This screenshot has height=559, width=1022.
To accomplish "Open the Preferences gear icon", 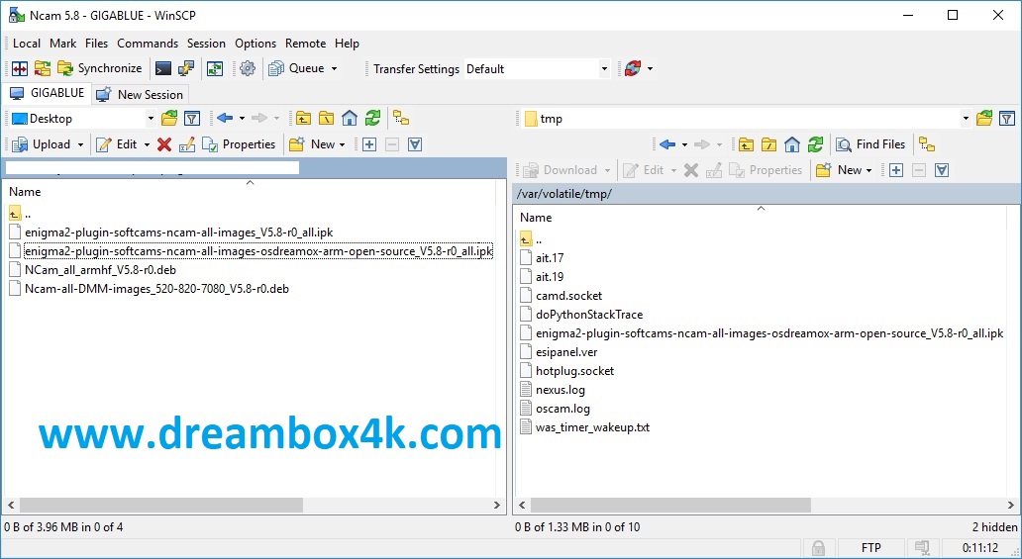I will coord(248,68).
